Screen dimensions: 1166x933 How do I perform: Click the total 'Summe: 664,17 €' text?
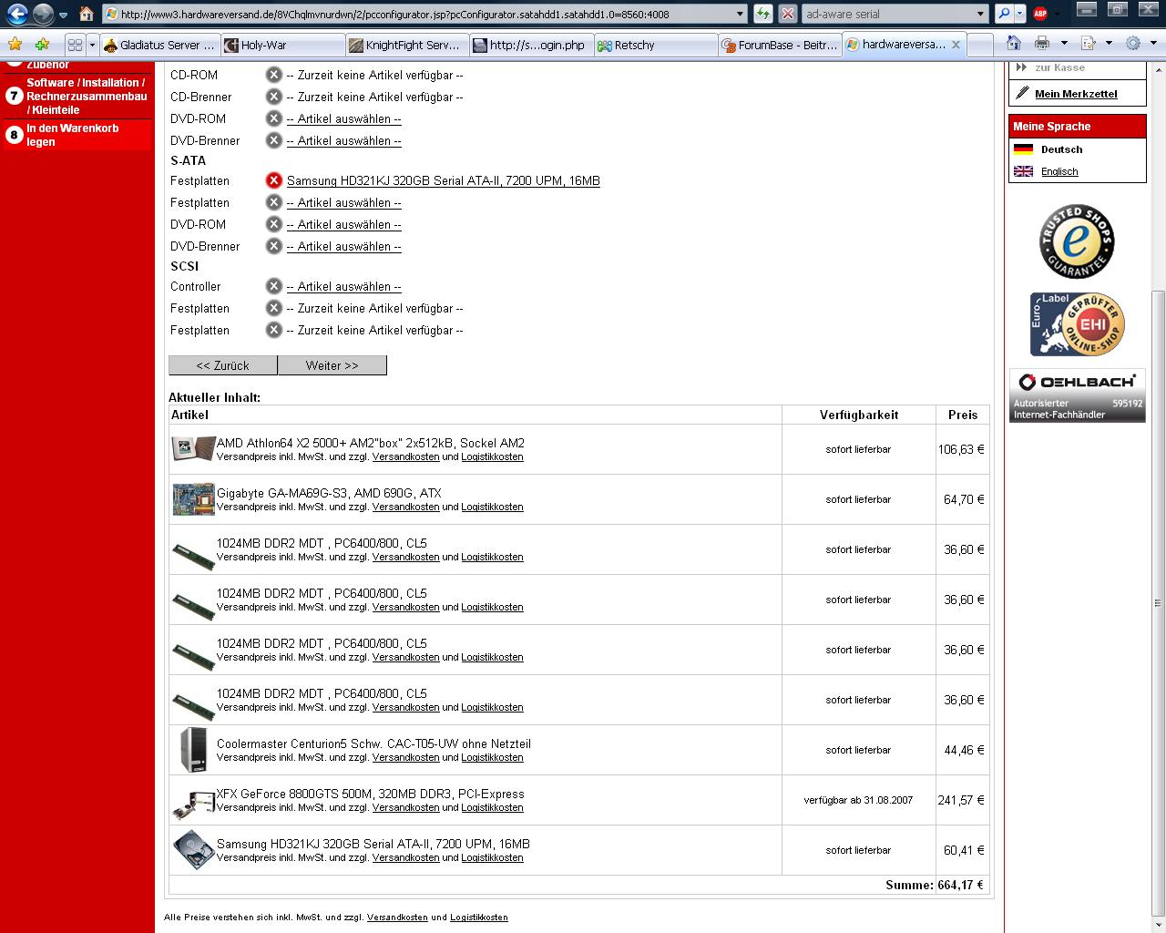coord(935,885)
